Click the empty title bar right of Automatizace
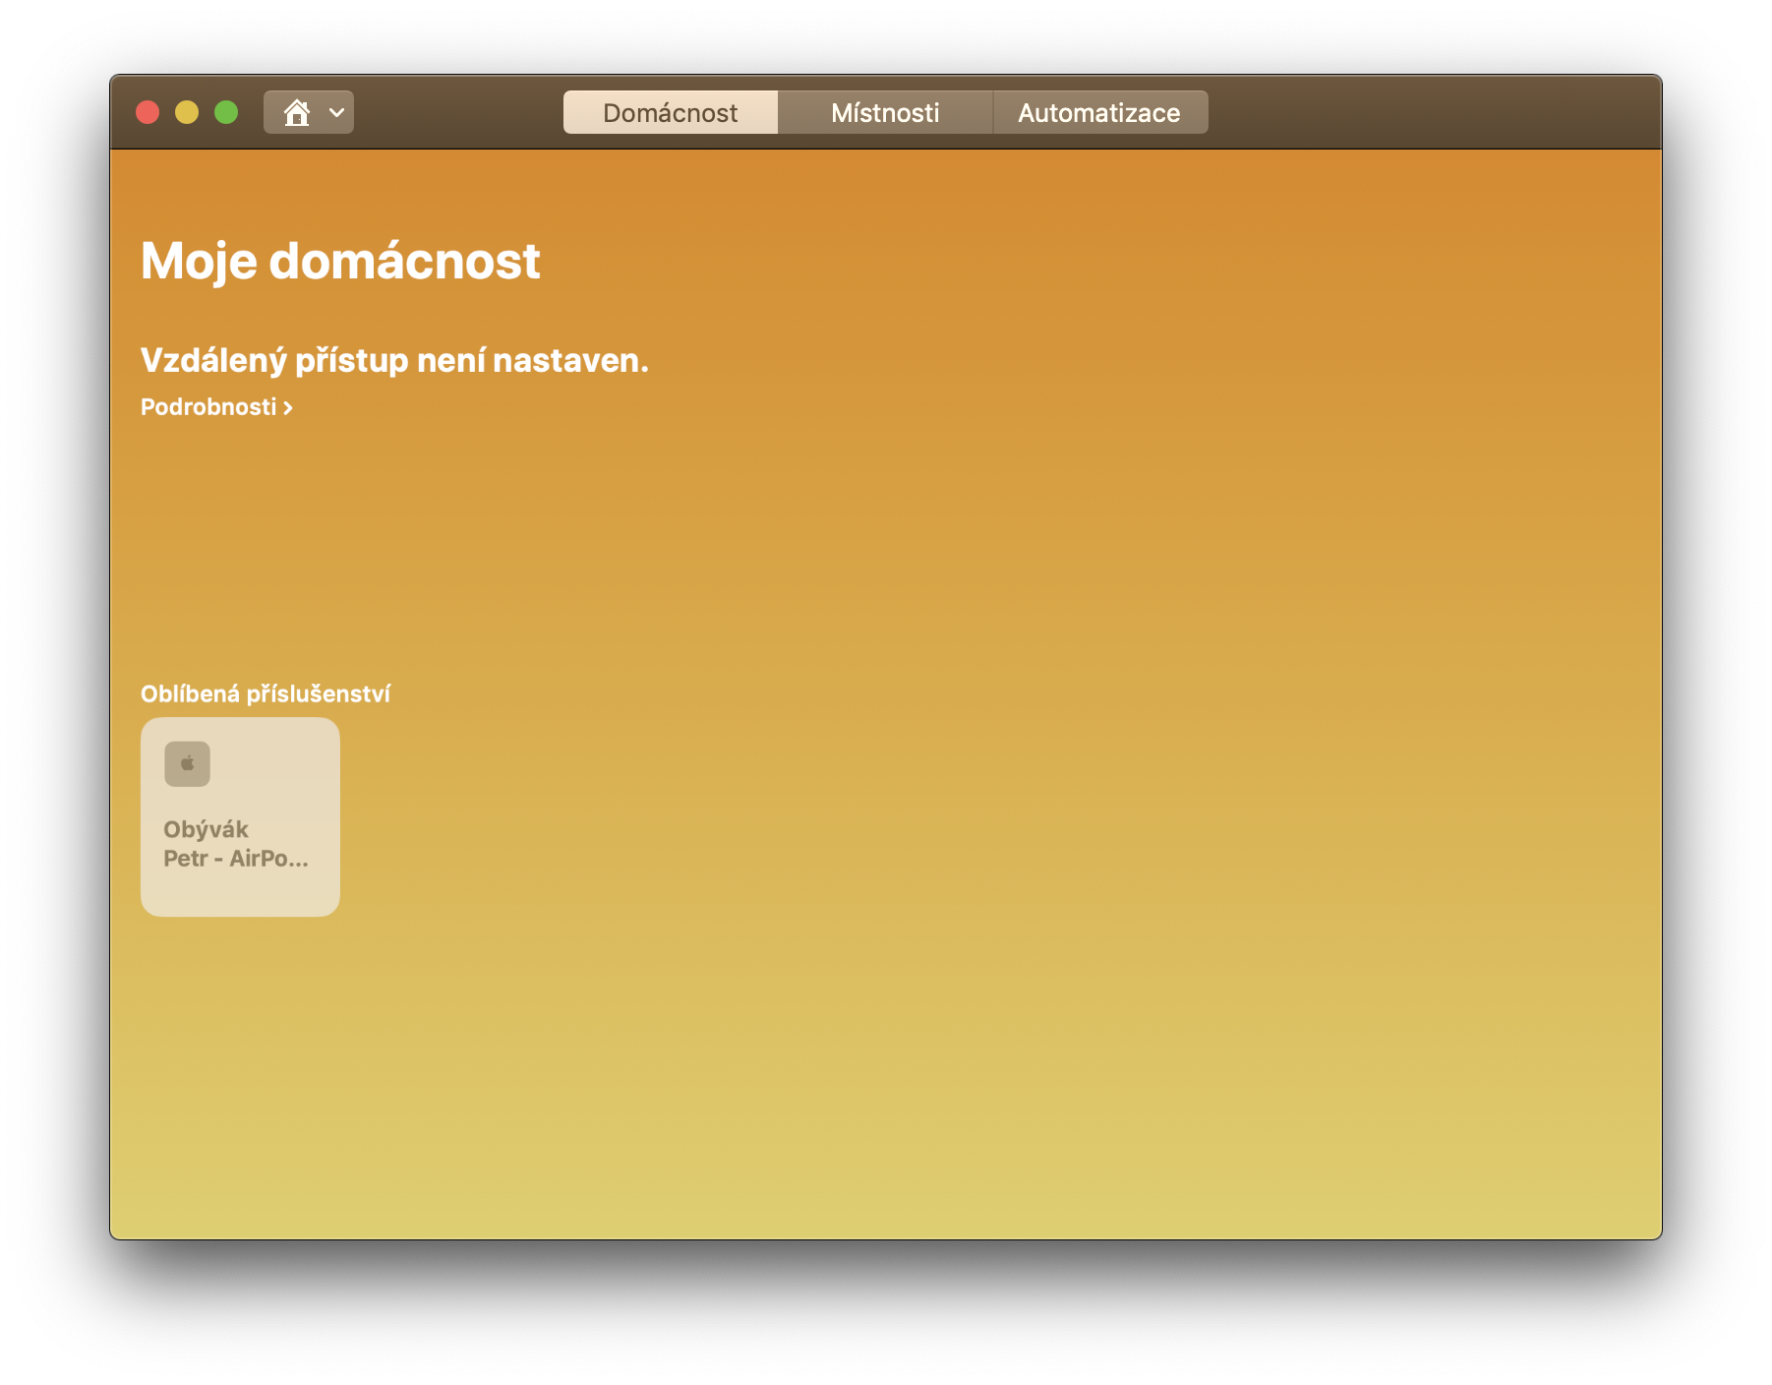Screen dimensions: 1772x1385 click(x=1426, y=113)
